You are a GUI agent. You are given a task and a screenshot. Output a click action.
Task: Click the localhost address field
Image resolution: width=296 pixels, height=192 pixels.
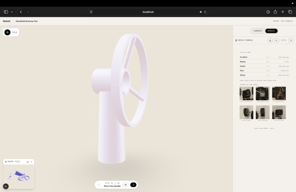(148, 12)
